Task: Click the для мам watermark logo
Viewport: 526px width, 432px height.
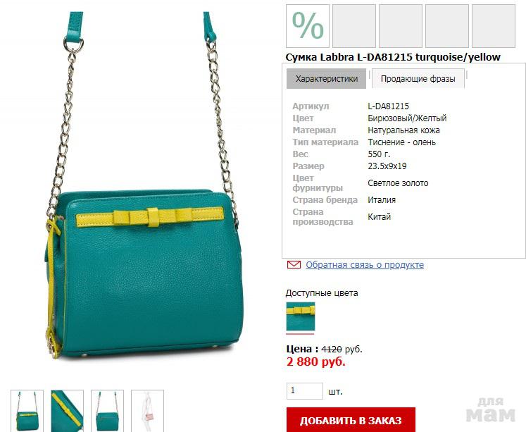Action: 491,410
